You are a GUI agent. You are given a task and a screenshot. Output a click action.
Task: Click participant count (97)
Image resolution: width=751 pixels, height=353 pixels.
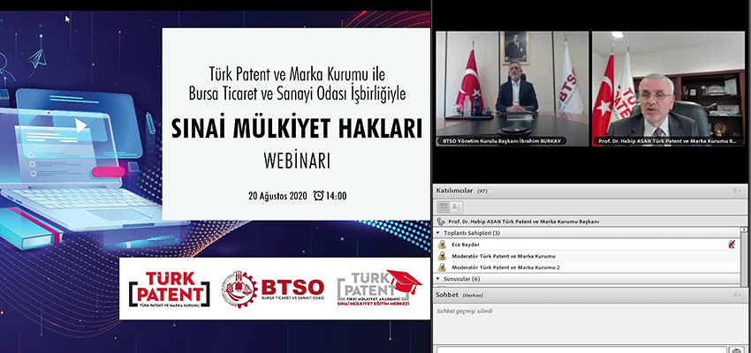[482, 191]
